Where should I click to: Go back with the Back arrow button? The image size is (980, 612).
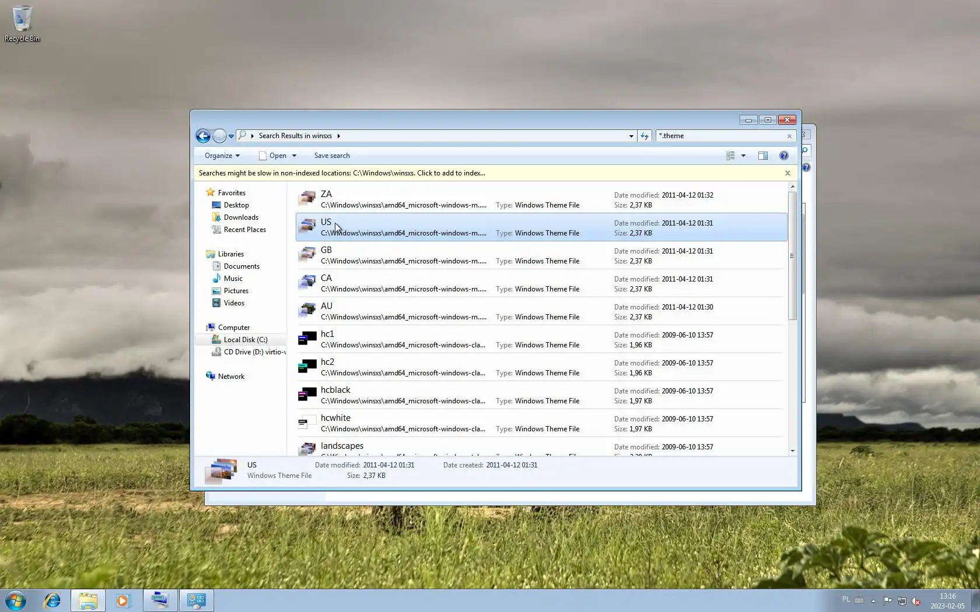[x=203, y=136]
